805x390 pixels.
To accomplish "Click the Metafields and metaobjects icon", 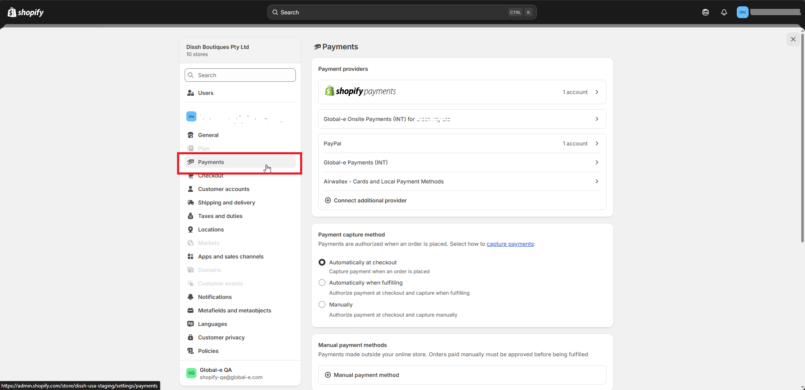I will click(191, 310).
